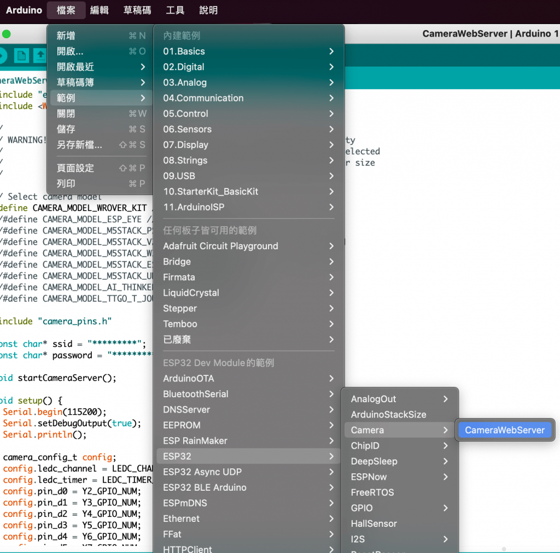This screenshot has height=553, width=560.
Task: Click the Arduino application menu
Action: tap(24, 10)
